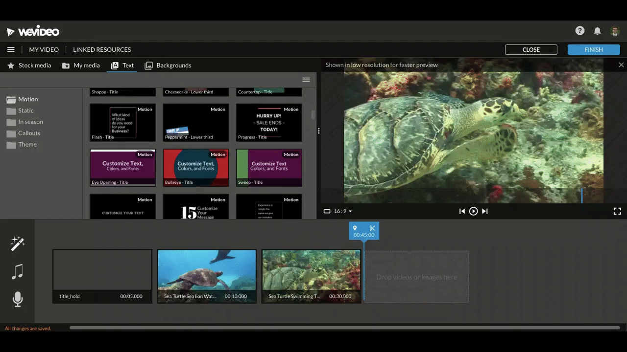Click the FINISH button
The image size is (627, 352).
tap(594, 49)
